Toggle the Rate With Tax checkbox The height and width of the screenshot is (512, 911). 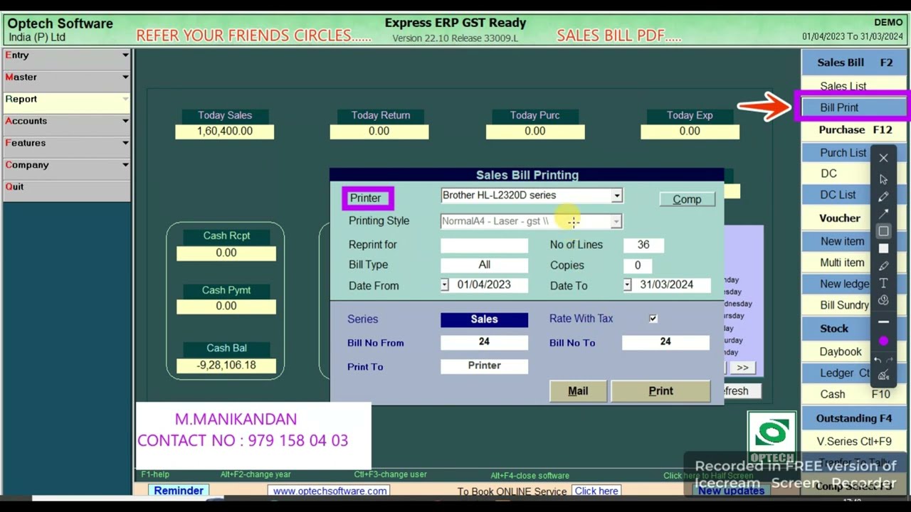pyautogui.click(x=653, y=319)
